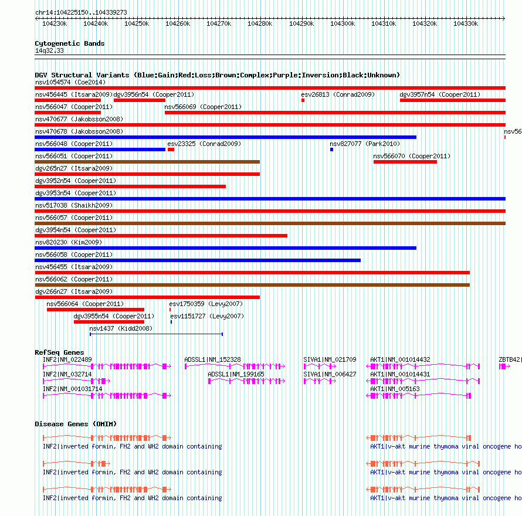Select the AKT1|NM_001014431 gene label
The width and height of the screenshot is (522, 516).
pos(400,374)
